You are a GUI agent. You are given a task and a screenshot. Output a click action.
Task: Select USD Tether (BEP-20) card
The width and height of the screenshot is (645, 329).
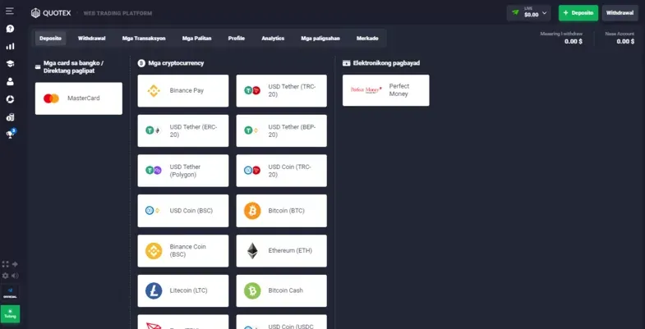[281, 130]
